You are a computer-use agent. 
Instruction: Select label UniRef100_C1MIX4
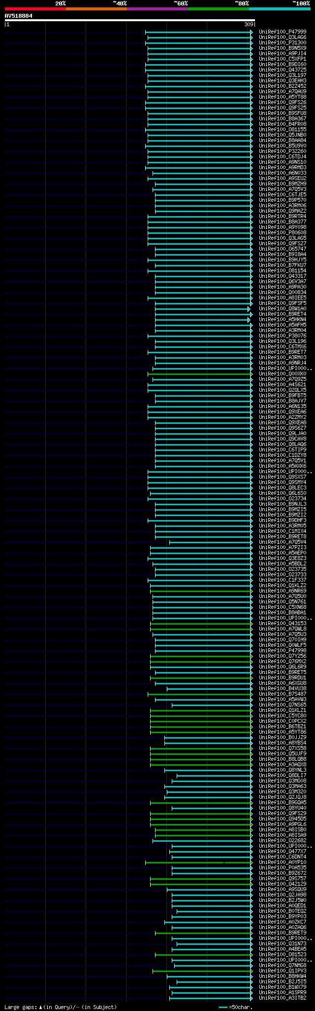[x=283, y=531]
